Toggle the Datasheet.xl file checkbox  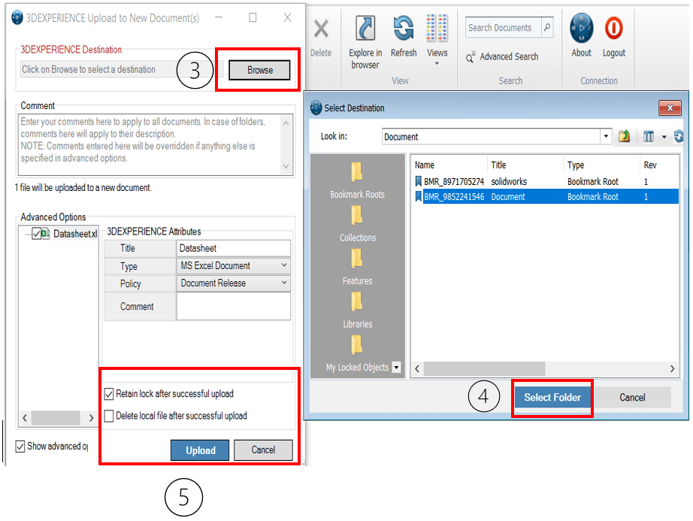click(36, 233)
